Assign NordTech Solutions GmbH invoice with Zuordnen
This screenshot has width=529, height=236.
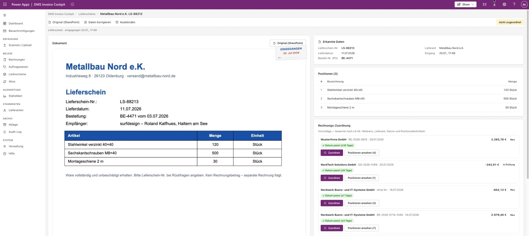click(x=332, y=178)
